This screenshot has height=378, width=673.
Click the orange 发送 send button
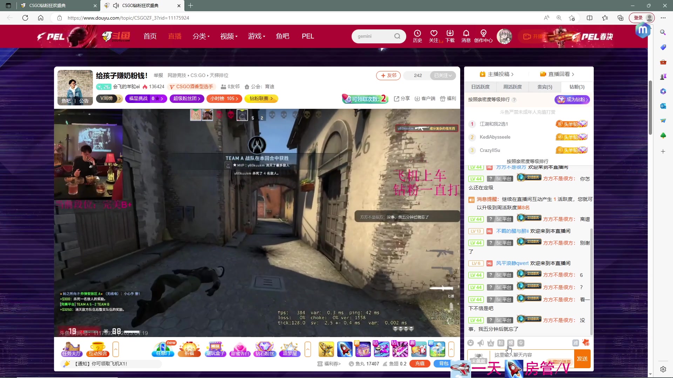click(x=582, y=359)
